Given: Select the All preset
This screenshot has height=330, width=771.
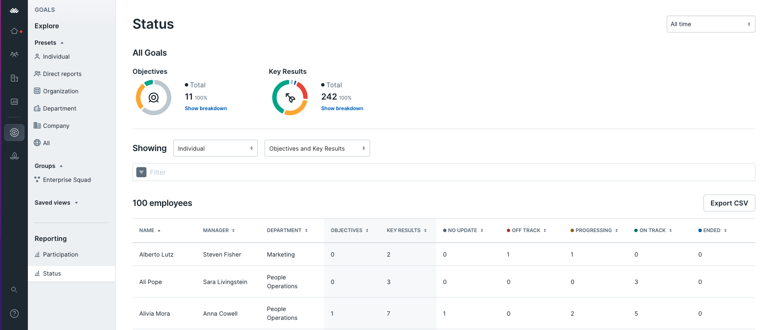Looking at the screenshot, I should [x=42, y=143].
